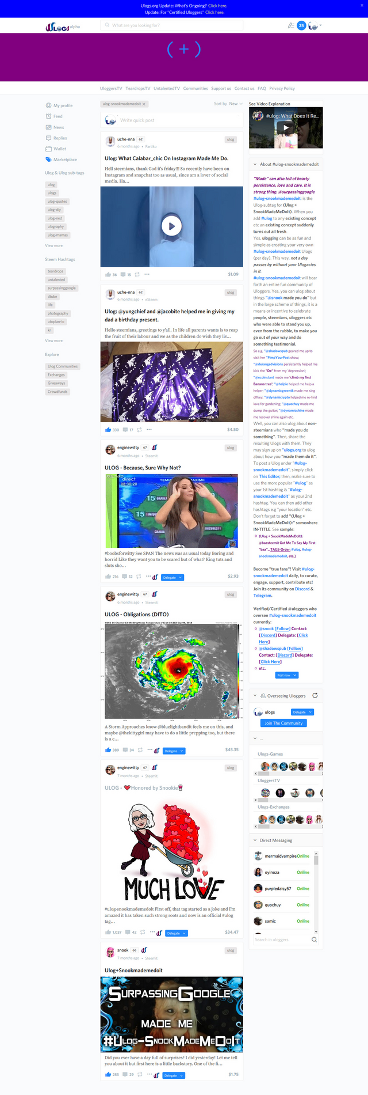Open the write-post pencil icon in header

pyautogui.click(x=291, y=26)
